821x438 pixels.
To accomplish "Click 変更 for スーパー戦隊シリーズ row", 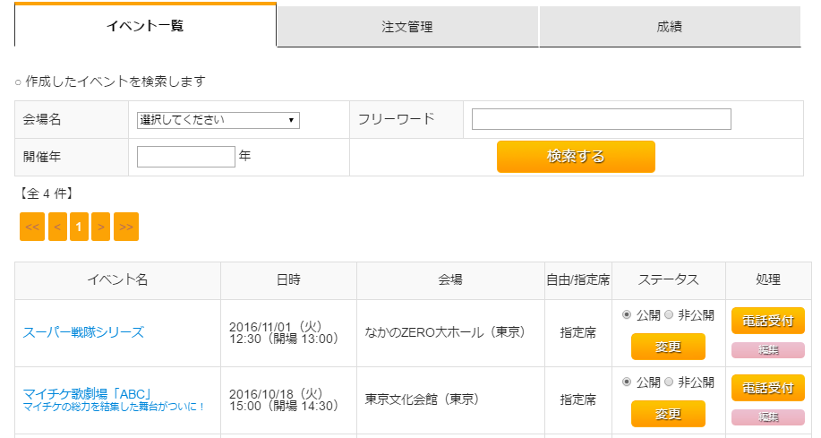I will pyautogui.click(x=668, y=347).
